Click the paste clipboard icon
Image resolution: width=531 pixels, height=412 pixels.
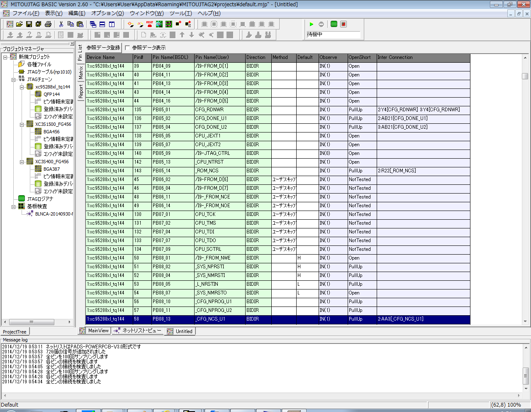(x=80, y=24)
